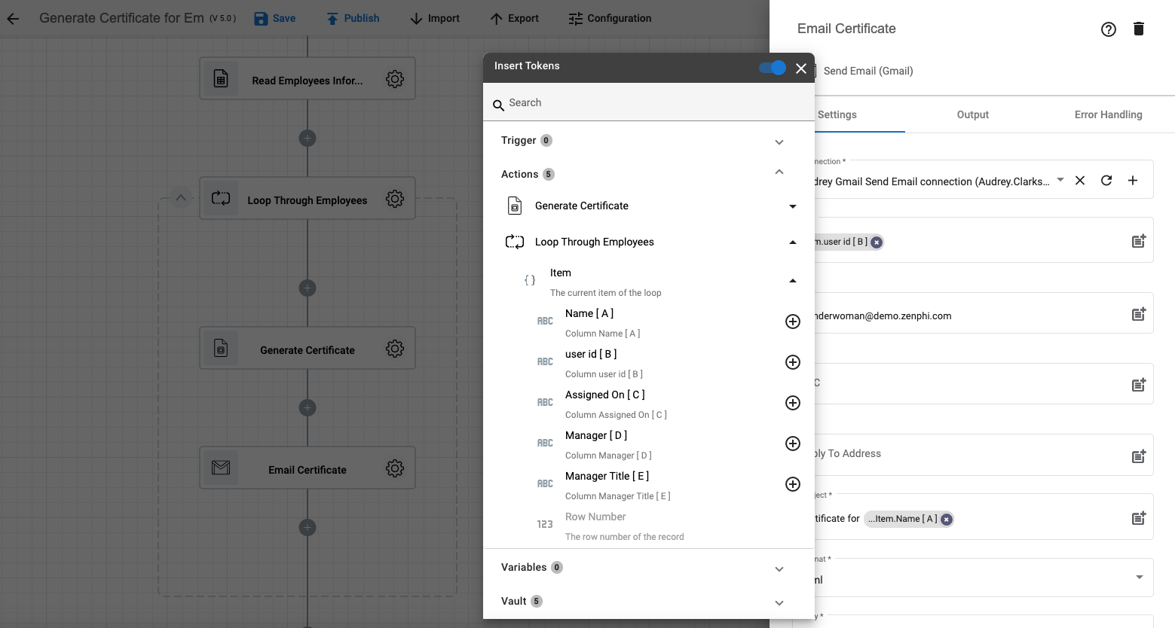Screen dimensions: 1175x628
Task: Insert the Name [ A ] token
Action: (793, 322)
